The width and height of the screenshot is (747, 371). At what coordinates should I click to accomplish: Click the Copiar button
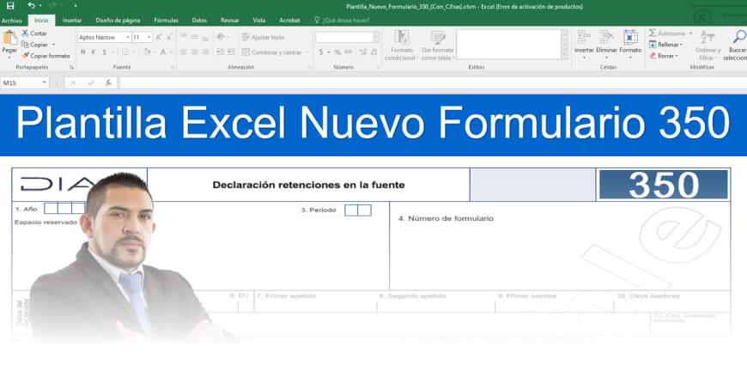[x=35, y=45]
